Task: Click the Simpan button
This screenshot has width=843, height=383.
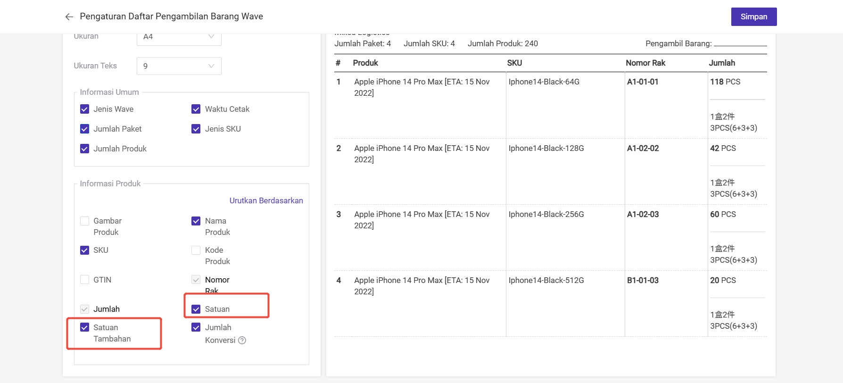Action: (x=754, y=17)
